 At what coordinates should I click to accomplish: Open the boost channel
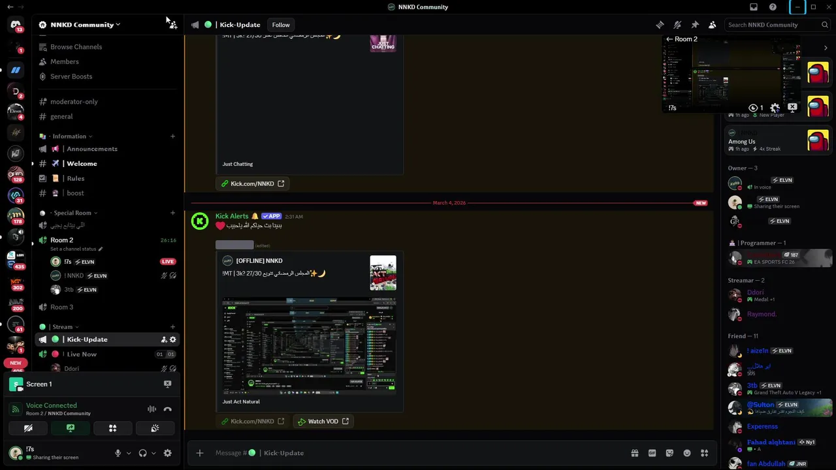[x=75, y=193]
